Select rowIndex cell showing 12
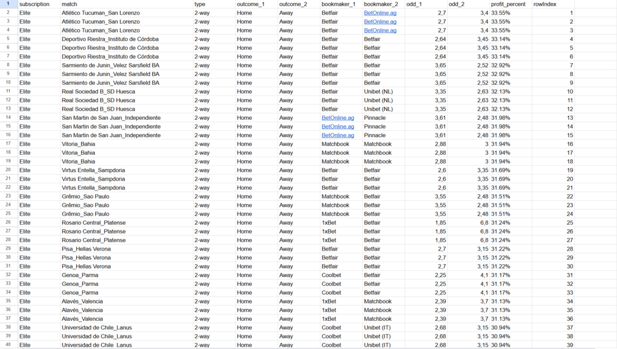Viewport: 617px width, 349px height. (x=553, y=109)
